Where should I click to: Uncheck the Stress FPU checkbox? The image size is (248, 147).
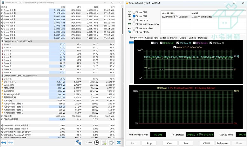(134, 16)
